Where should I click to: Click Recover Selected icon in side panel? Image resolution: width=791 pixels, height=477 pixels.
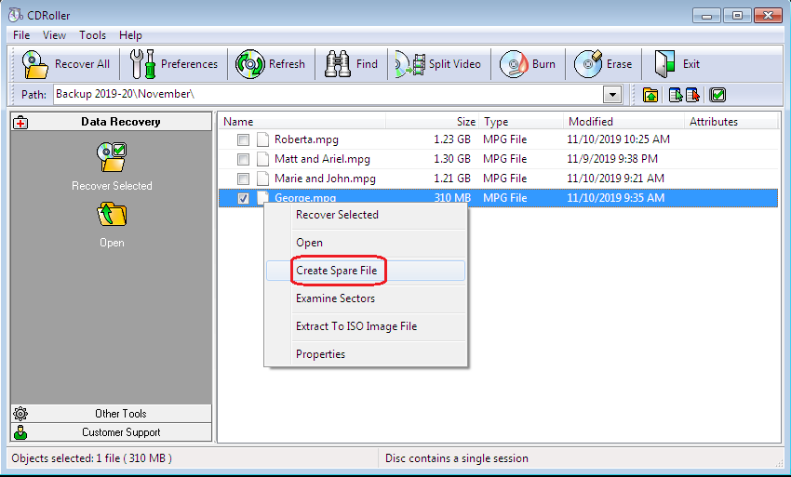[x=112, y=157]
